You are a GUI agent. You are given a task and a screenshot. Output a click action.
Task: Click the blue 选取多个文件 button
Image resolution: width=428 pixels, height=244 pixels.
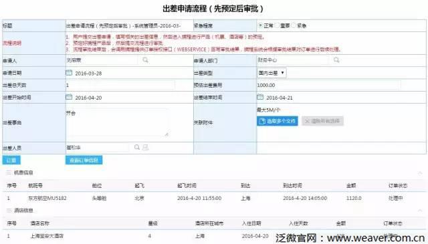278,121
